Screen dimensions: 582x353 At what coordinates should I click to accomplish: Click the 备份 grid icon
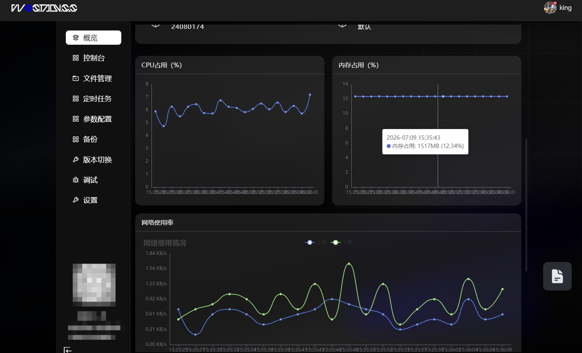point(76,139)
